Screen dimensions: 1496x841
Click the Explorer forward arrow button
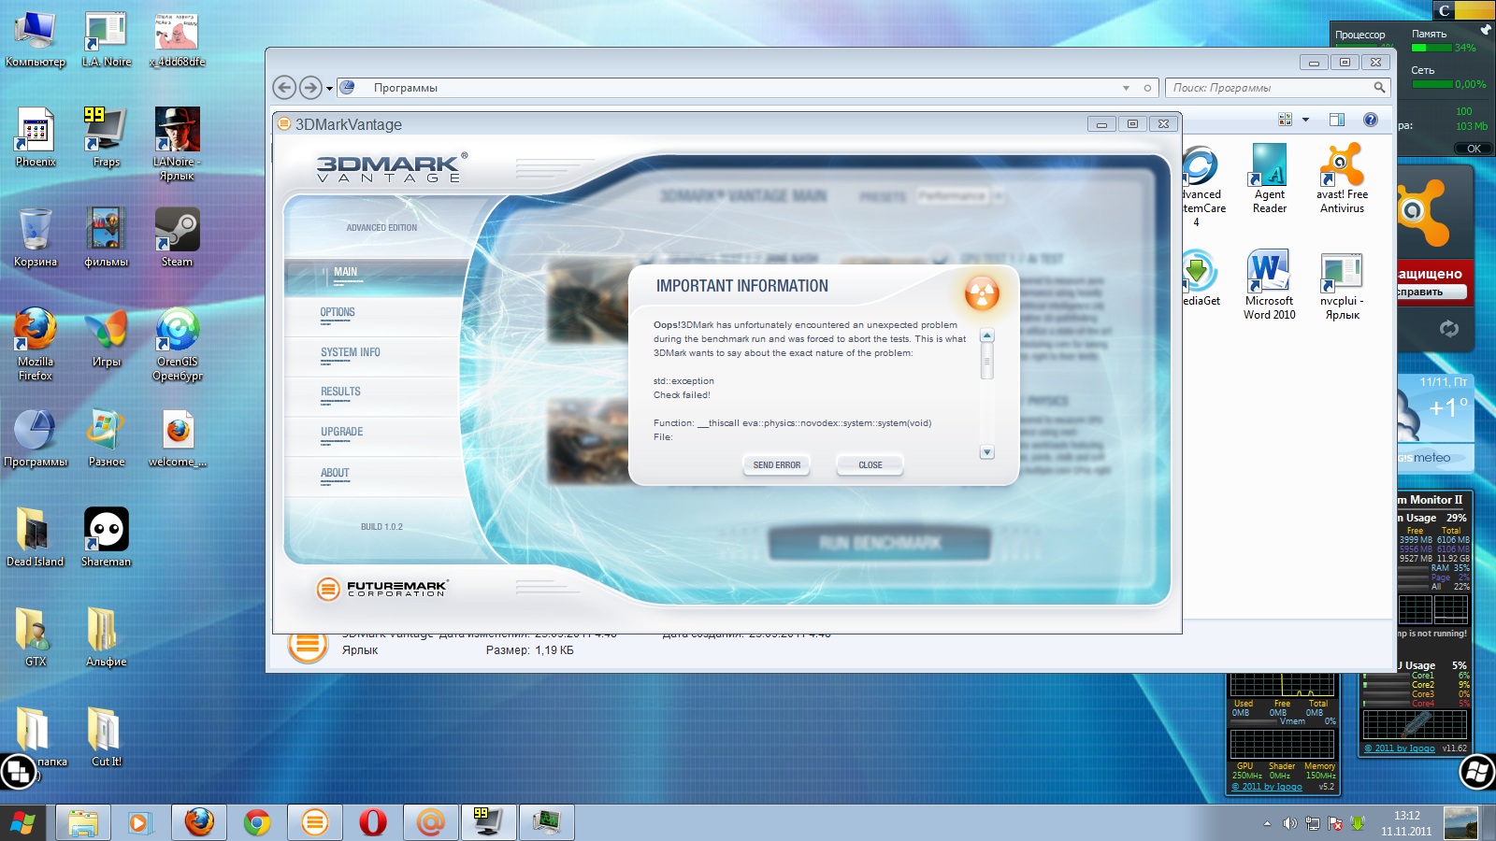click(310, 88)
